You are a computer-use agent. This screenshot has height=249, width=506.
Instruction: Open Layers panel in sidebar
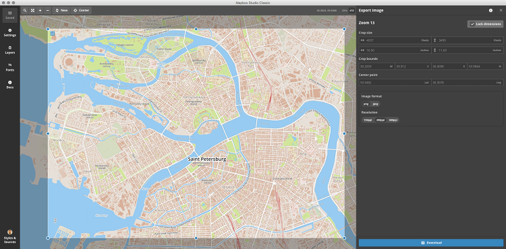pos(9,50)
